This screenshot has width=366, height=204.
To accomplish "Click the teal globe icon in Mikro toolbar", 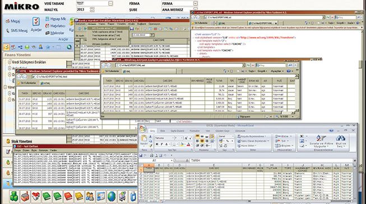I will pos(69,48).
